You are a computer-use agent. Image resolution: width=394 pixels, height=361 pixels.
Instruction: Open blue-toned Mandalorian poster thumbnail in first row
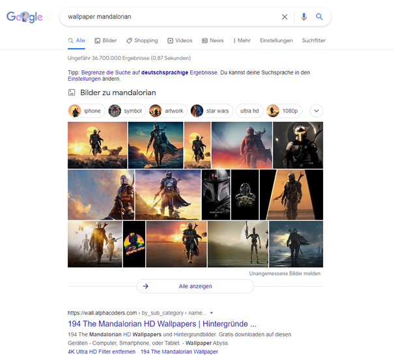click(x=156, y=145)
